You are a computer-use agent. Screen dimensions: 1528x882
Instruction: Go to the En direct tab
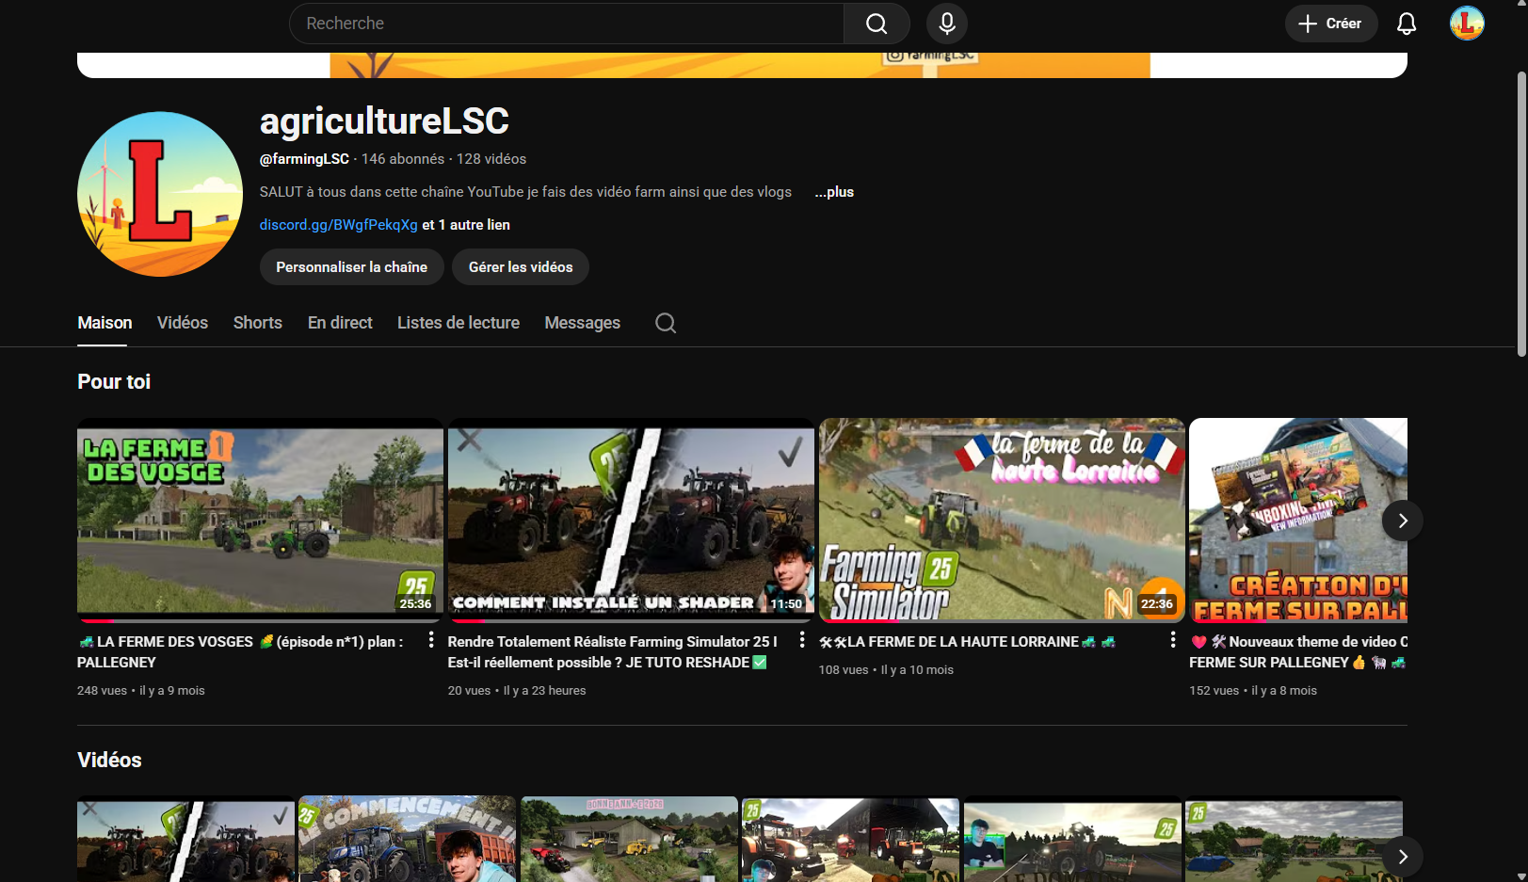click(340, 323)
